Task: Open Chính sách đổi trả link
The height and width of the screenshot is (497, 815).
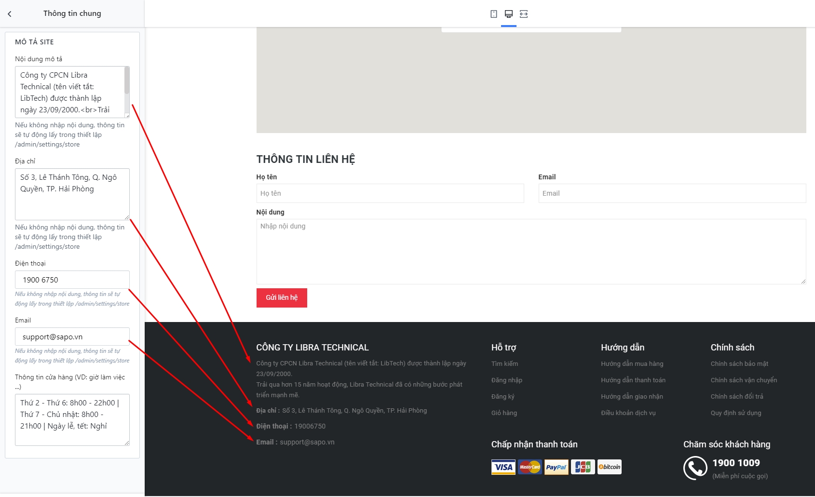Action: click(737, 397)
